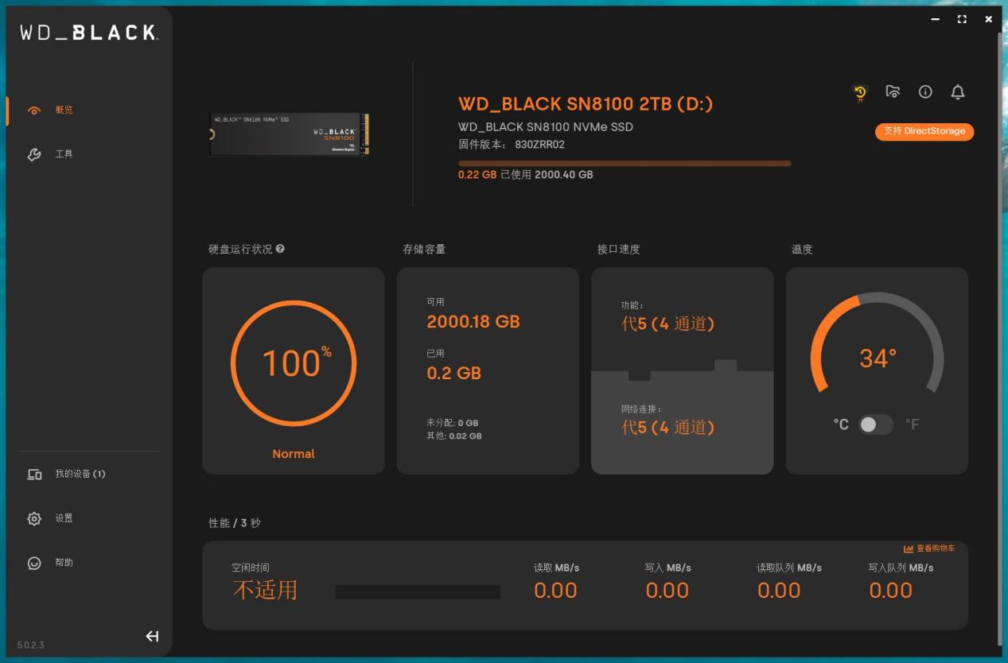Open the notifications bell icon

tap(958, 92)
